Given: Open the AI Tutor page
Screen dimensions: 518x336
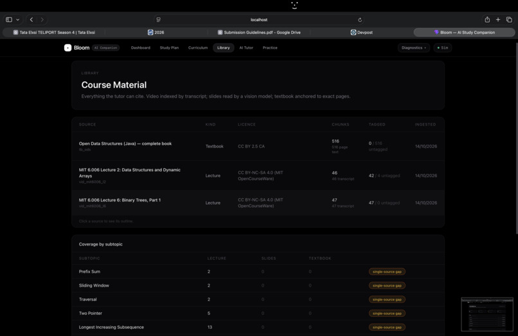Looking at the screenshot, I should point(246,48).
